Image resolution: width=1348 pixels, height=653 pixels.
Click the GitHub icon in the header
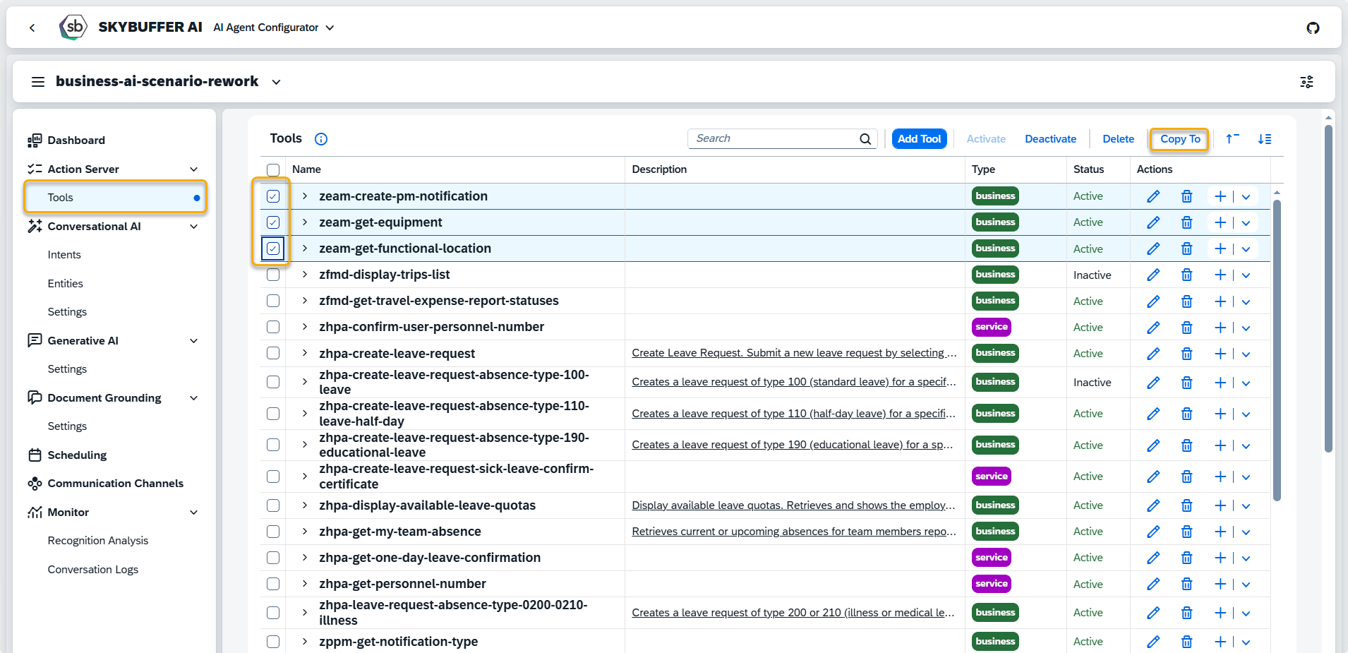click(1313, 28)
